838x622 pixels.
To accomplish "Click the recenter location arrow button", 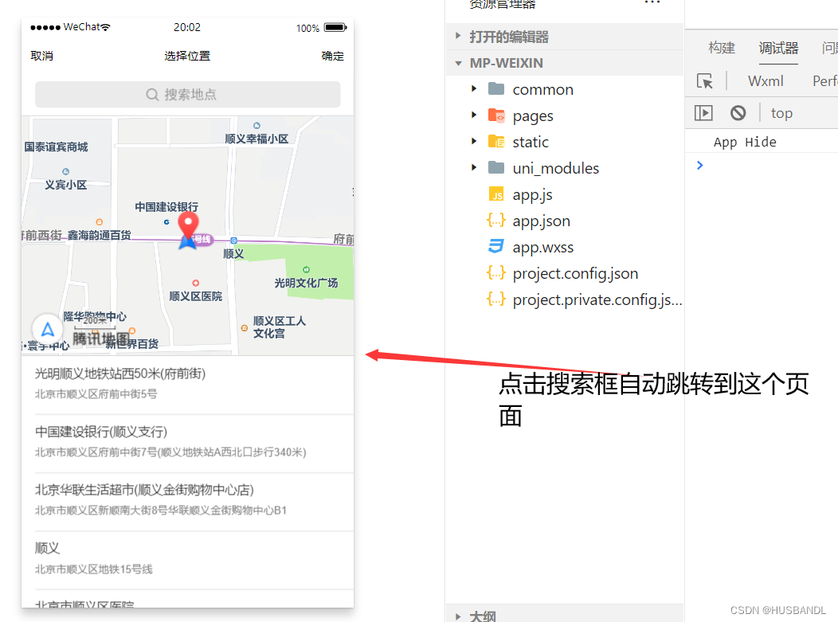I will tap(48, 329).
